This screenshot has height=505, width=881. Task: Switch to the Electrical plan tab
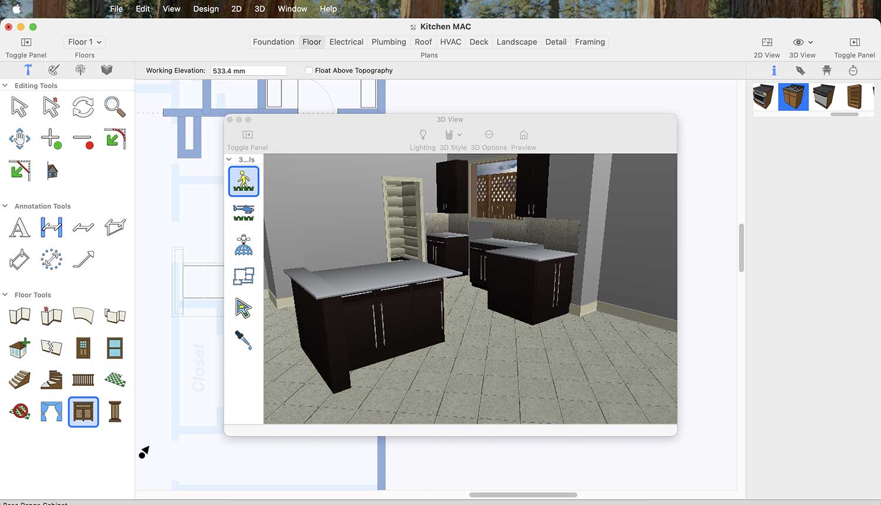click(346, 42)
